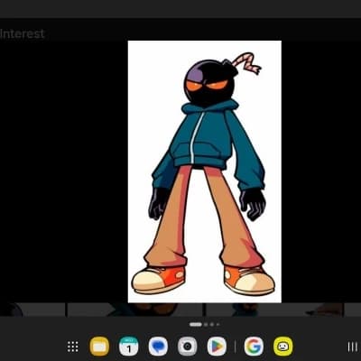This screenshot has width=361, height=361.
Task: Open the blue Messages app
Action: point(158,347)
